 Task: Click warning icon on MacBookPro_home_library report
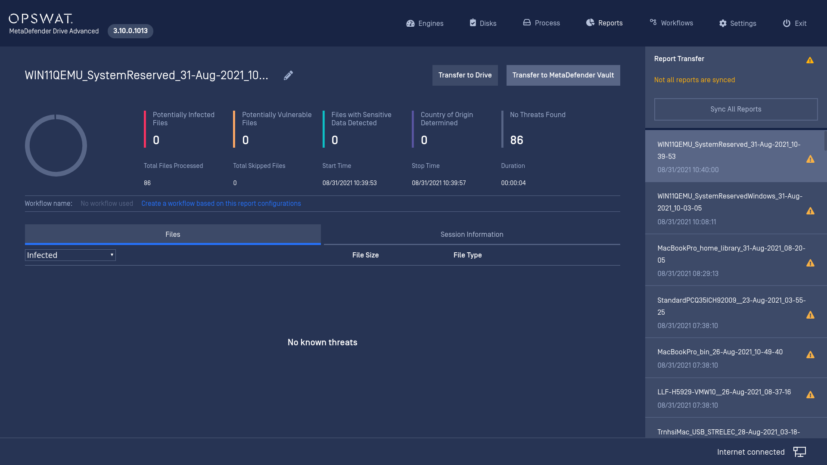810,263
